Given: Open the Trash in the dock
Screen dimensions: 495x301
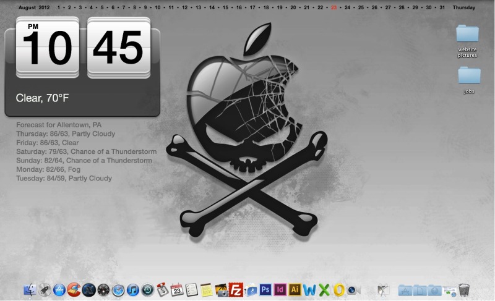Looking at the screenshot, I should pos(463,290).
